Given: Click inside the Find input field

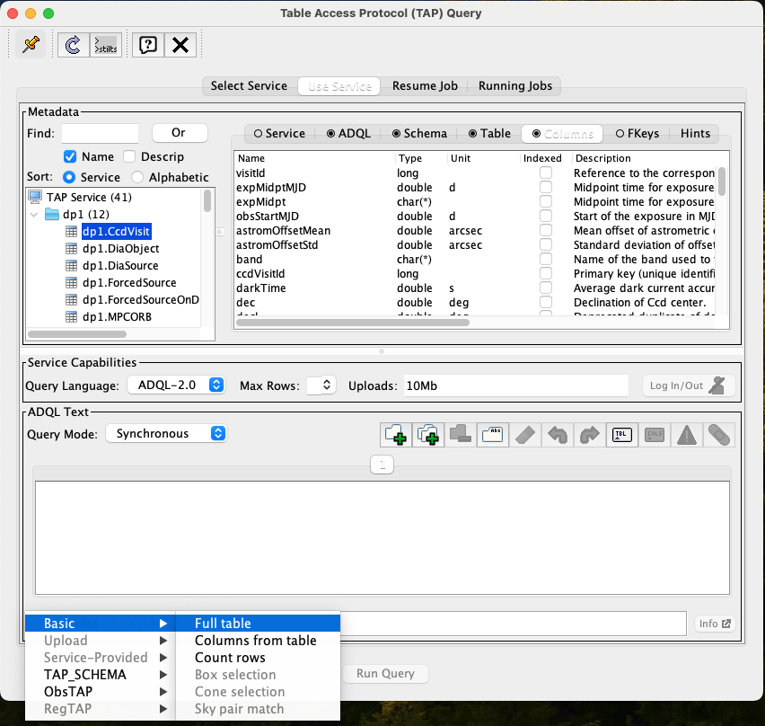Looking at the screenshot, I should pos(99,132).
